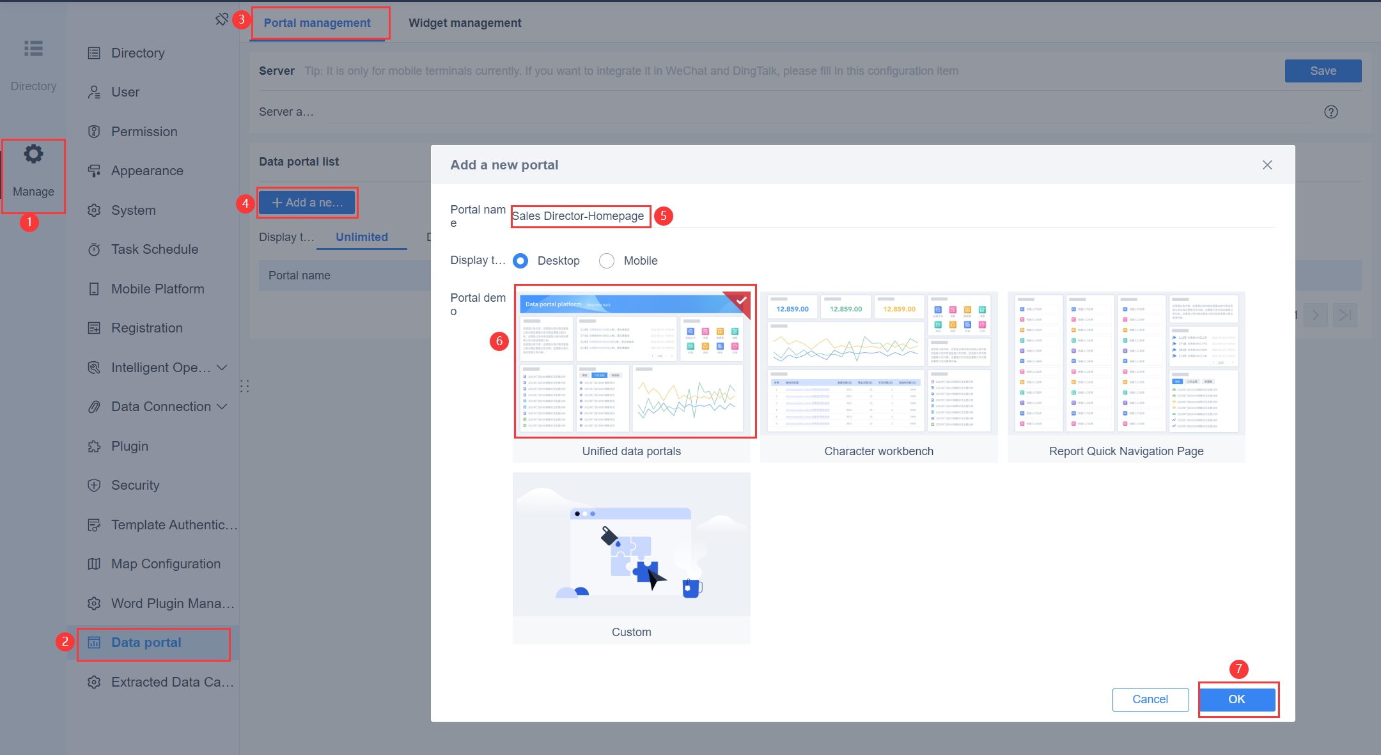Click the Security shield icon in sidebar
1381x755 pixels.
point(94,485)
